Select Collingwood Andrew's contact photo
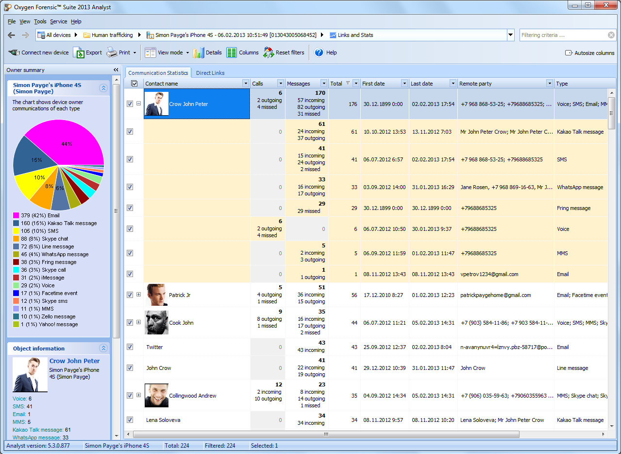This screenshot has height=454, width=621. 156,395
